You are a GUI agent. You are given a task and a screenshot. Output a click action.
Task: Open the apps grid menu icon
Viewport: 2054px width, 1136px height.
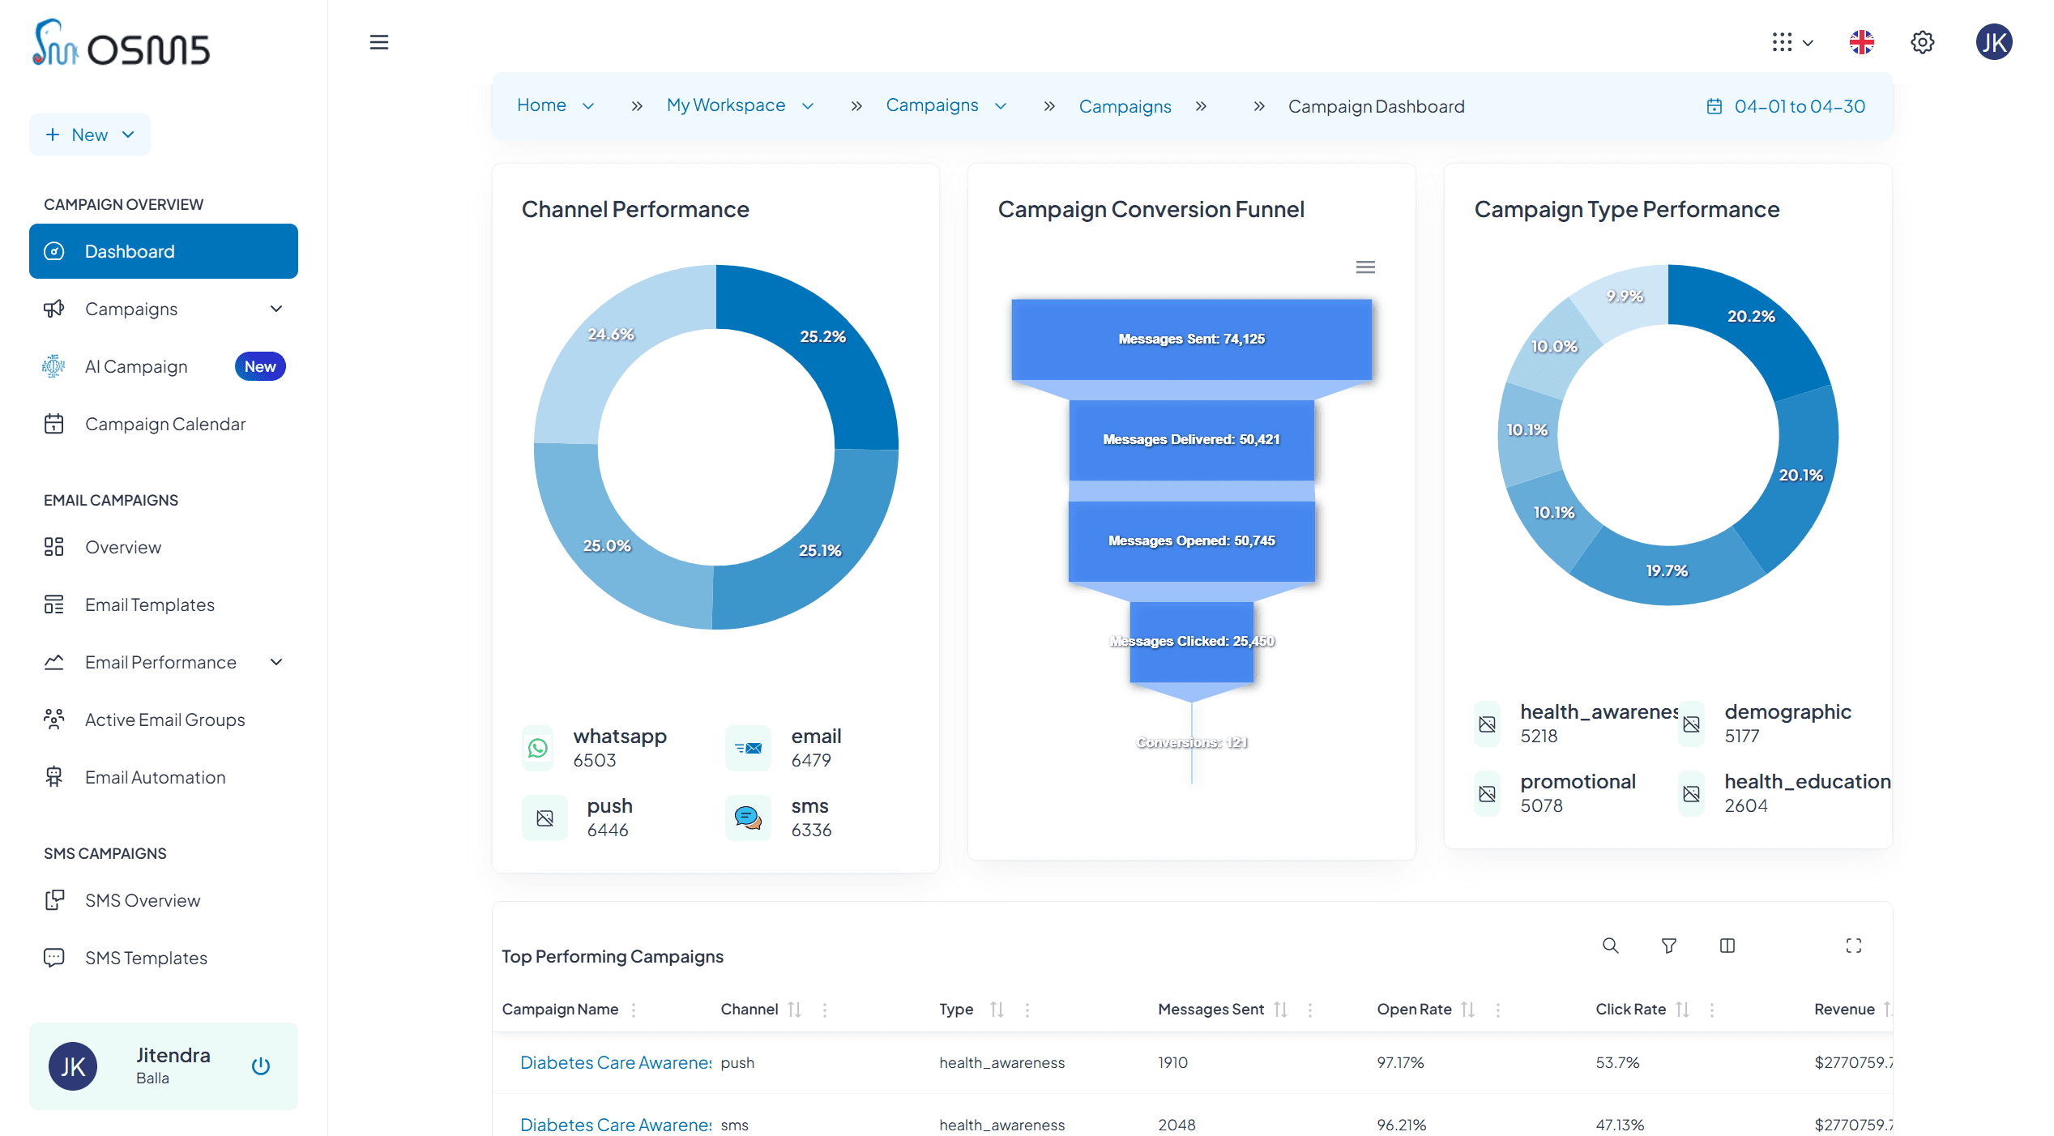pyautogui.click(x=1782, y=42)
